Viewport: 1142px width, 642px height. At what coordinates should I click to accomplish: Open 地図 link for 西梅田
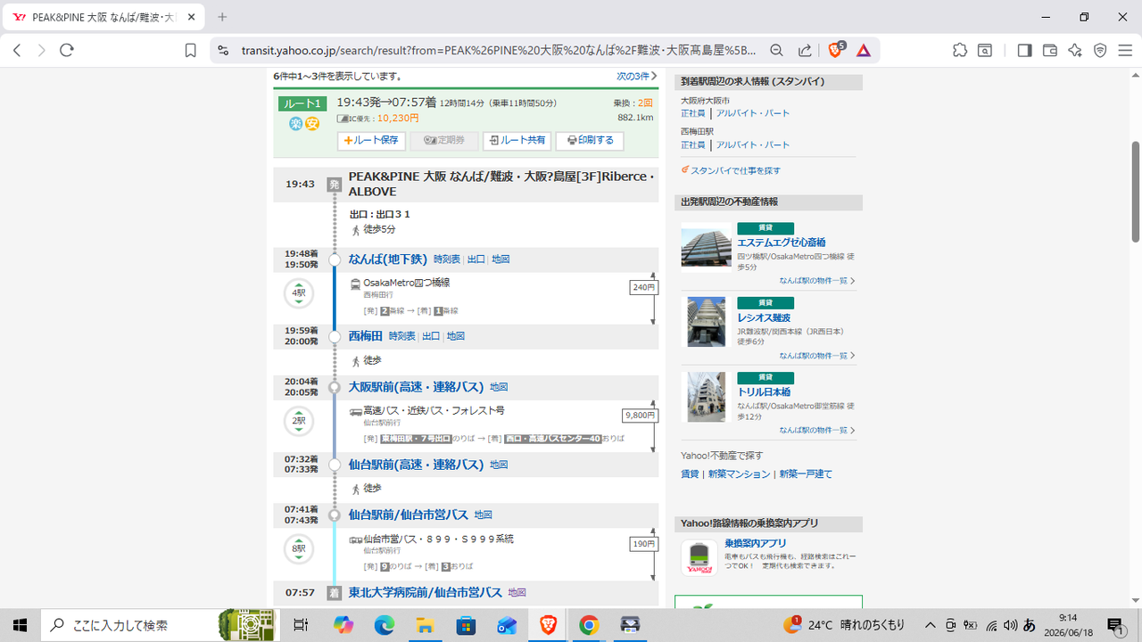pyautogui.click(x=456, y=336)
